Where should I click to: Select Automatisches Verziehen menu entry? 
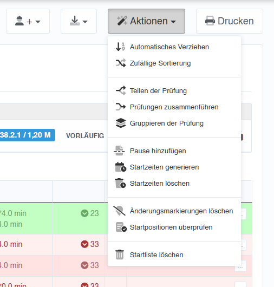coord(174,47)
